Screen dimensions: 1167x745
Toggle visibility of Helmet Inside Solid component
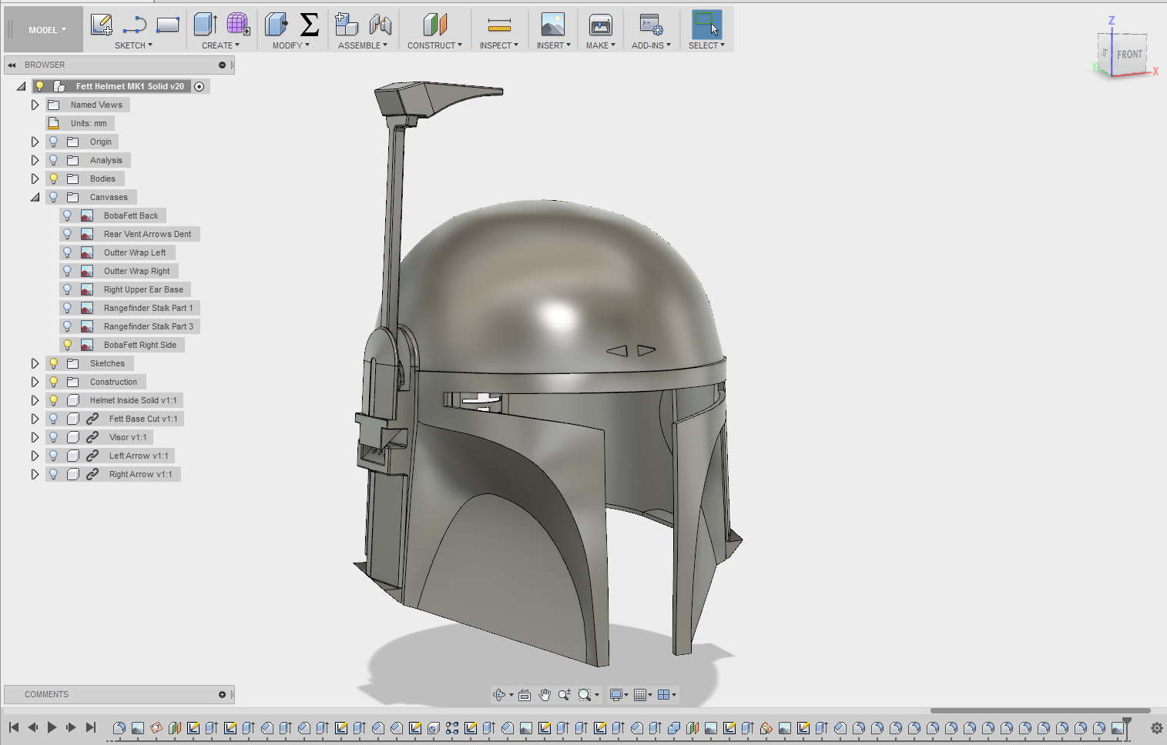coord(54,400)
